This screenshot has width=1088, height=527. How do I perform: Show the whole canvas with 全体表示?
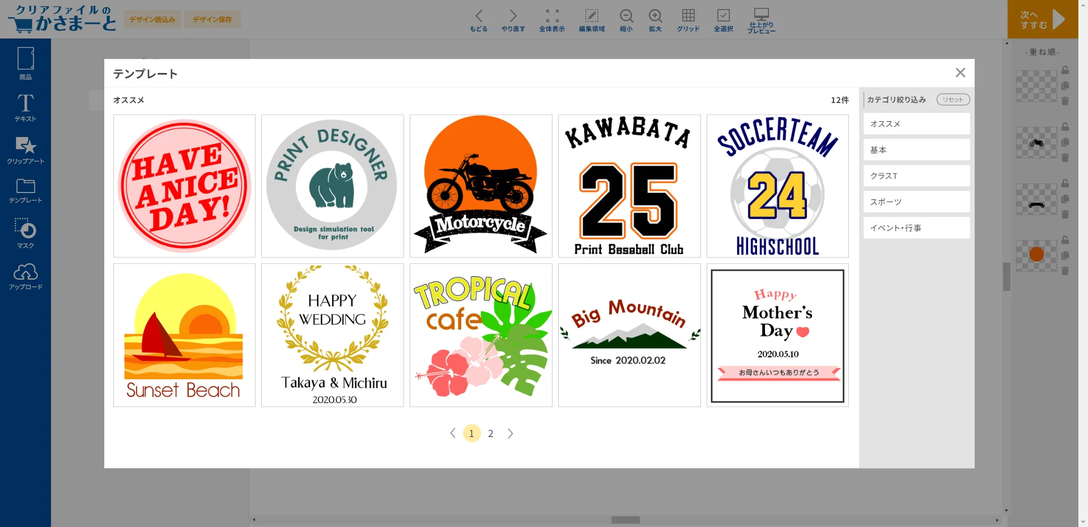pyautogui.click(x=552, y=20)
